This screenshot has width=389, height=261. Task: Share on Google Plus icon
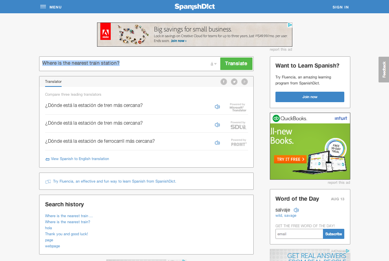click(x=244, y=82)
